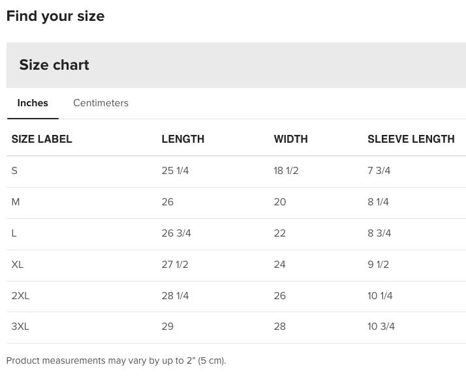Pick the 2XL size label cell

(x=20, y=296)
